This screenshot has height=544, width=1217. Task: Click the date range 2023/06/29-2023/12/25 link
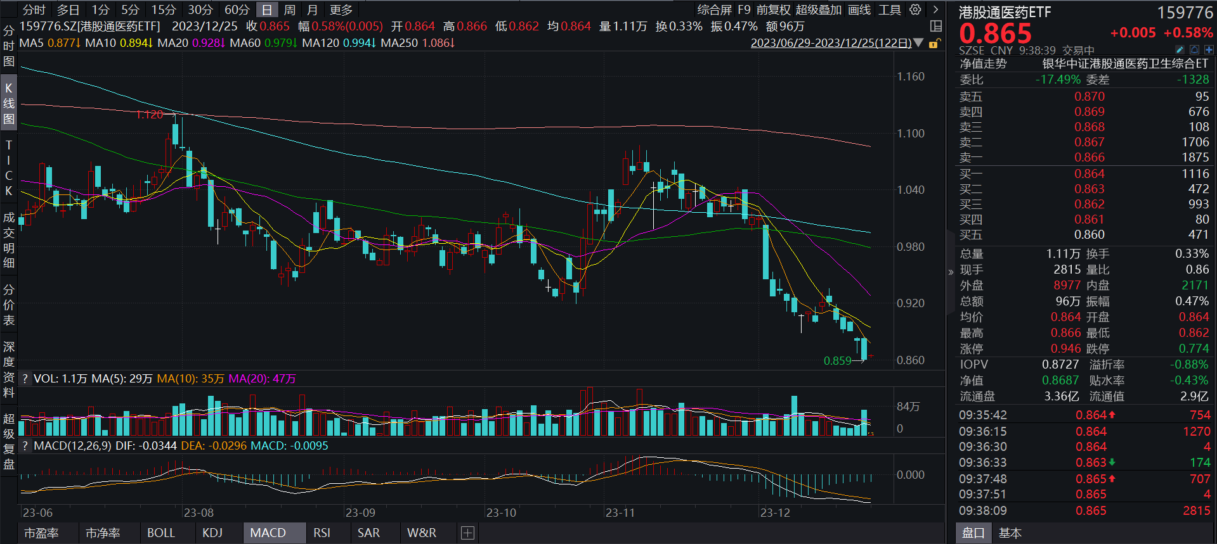tap(831, 43)
